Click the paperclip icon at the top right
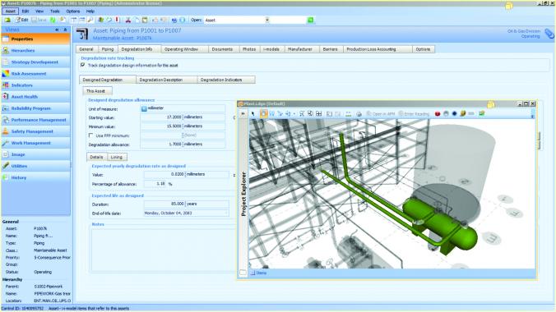The height and width of the screenshot is (312, 556). coord(549,34)
